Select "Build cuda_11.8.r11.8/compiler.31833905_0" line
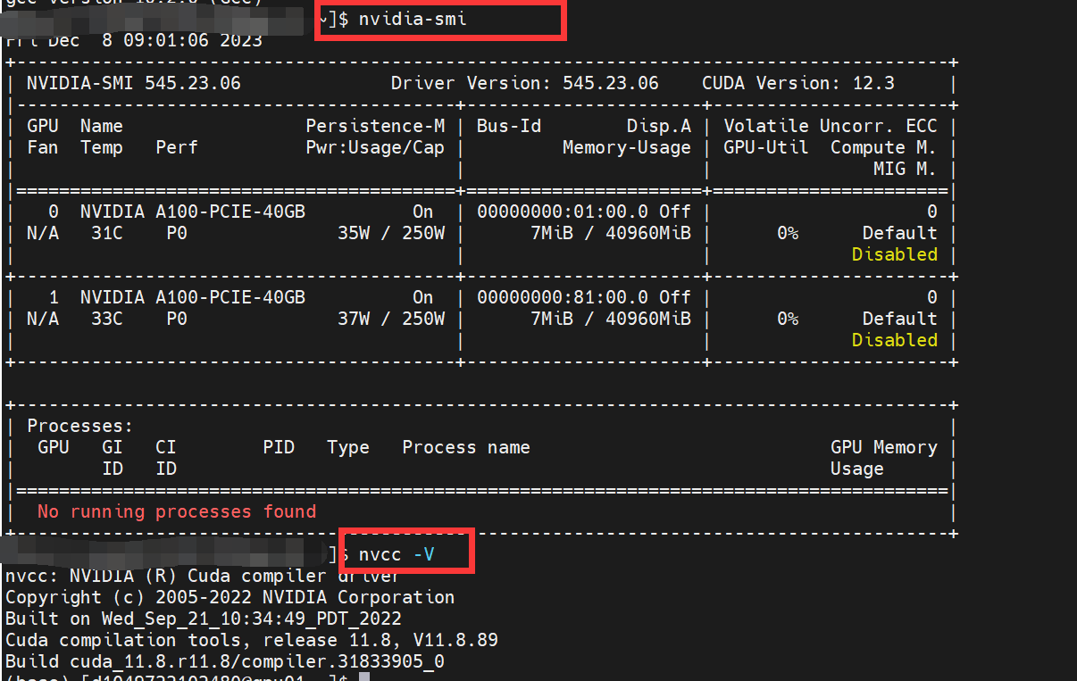Viewport: 1077px width, 681px height. tap(225, 661)
